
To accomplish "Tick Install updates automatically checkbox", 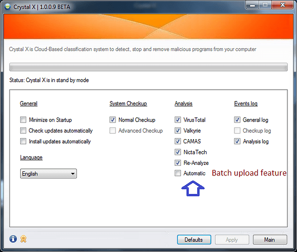I will tap(23, 141).
